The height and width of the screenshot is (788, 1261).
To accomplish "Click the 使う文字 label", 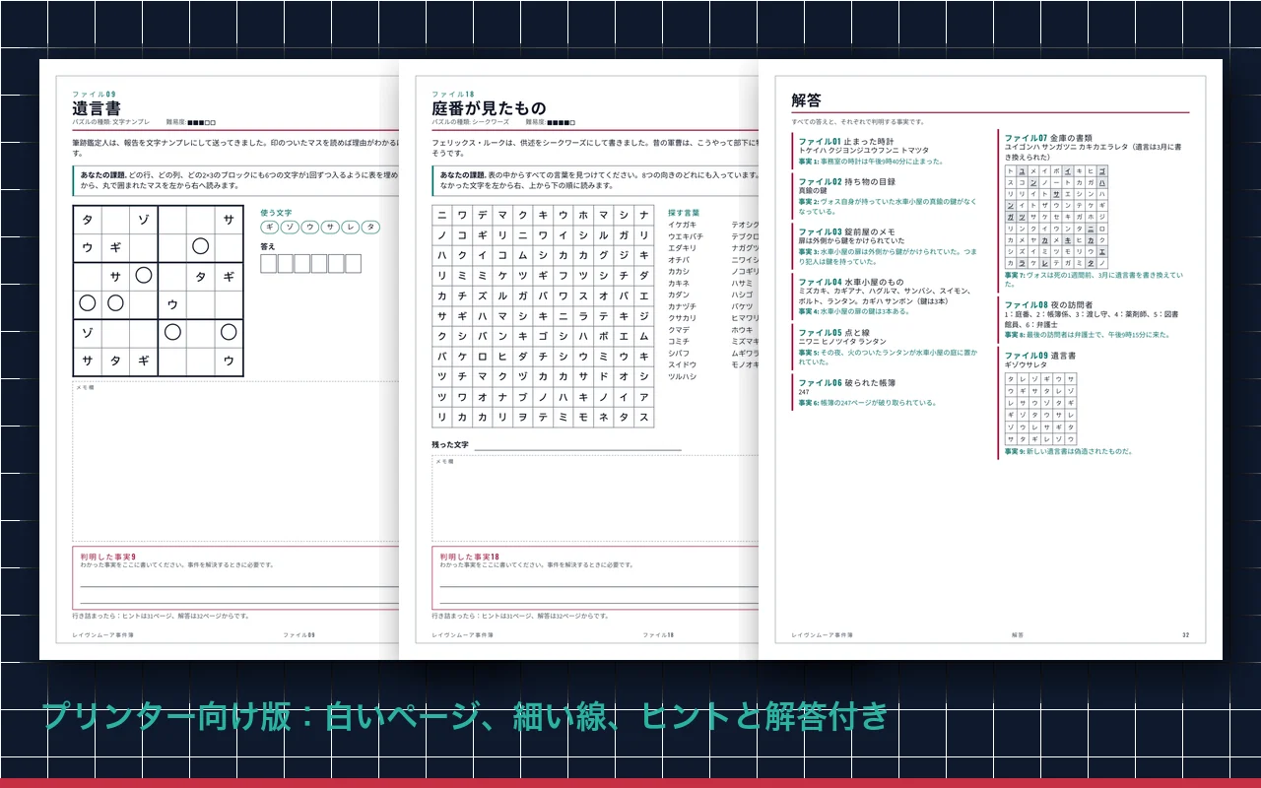I will (276, 212).
